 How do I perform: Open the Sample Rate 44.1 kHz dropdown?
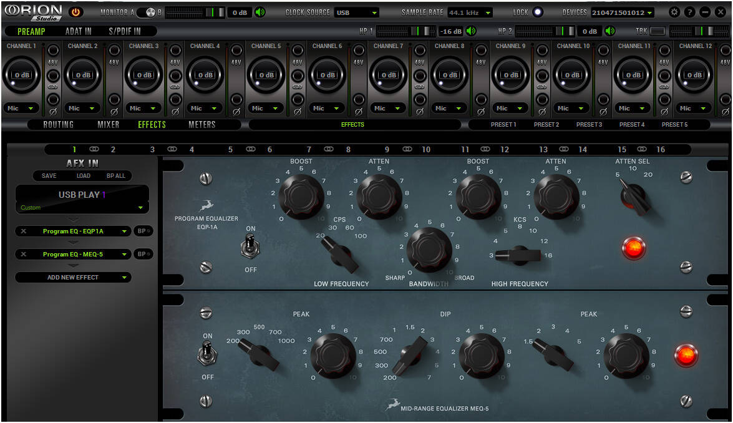pos(469,12)
